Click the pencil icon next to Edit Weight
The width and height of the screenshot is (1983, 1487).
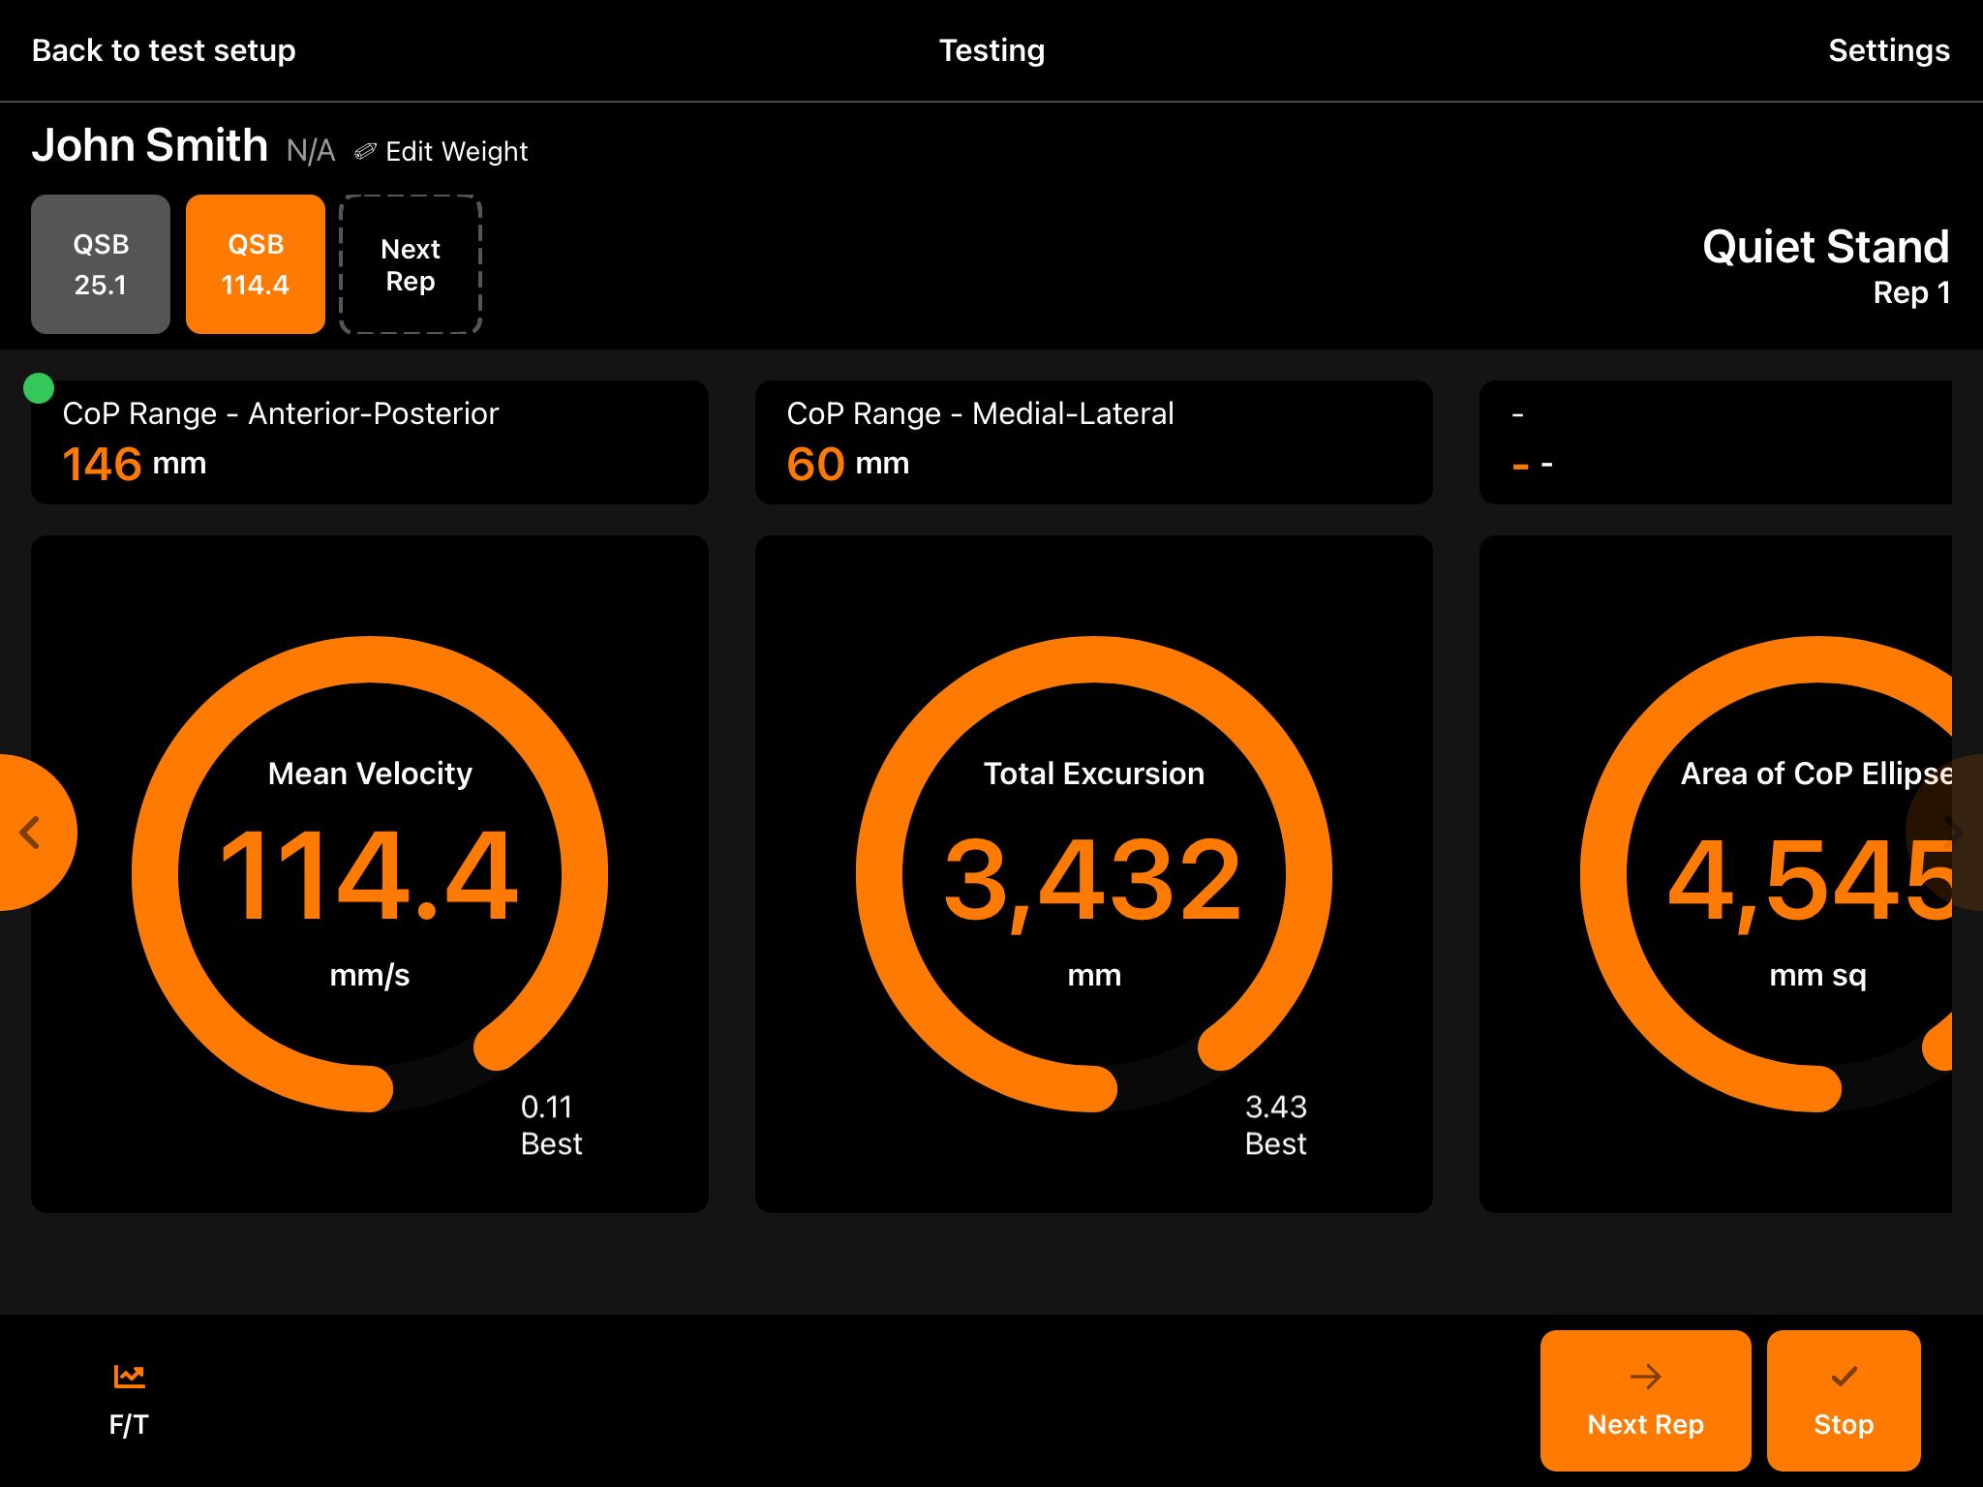click(365, 151)
